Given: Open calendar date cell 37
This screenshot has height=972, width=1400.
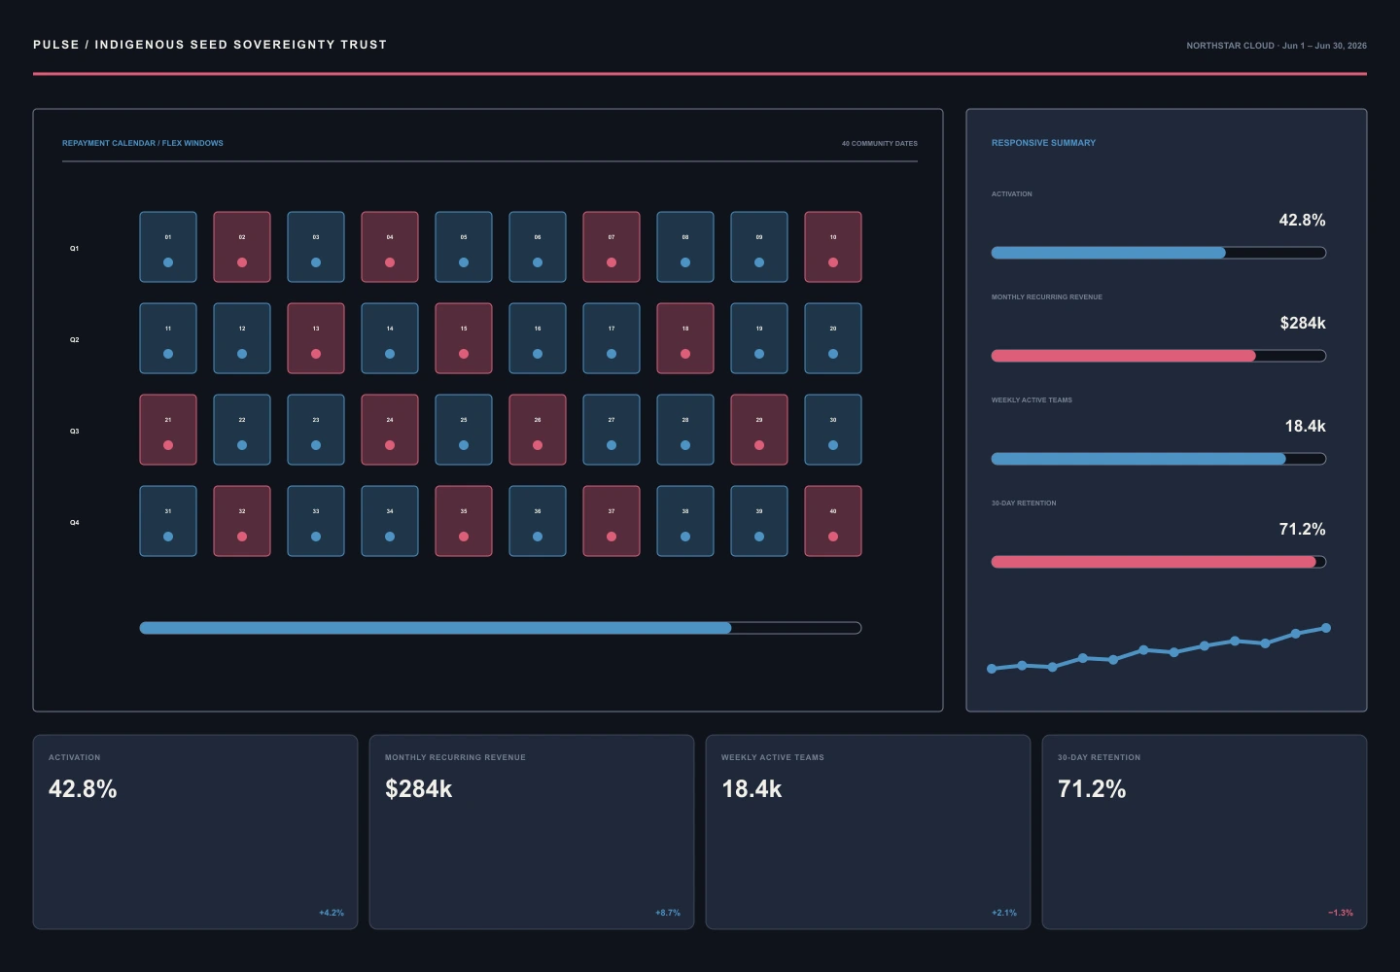Looking at the screenshot, I should coord(612,521).
